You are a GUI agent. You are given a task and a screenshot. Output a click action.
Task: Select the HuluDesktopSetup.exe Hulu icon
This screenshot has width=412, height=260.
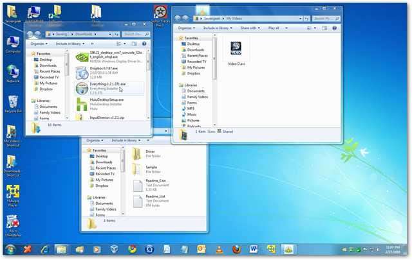point(82,104)
